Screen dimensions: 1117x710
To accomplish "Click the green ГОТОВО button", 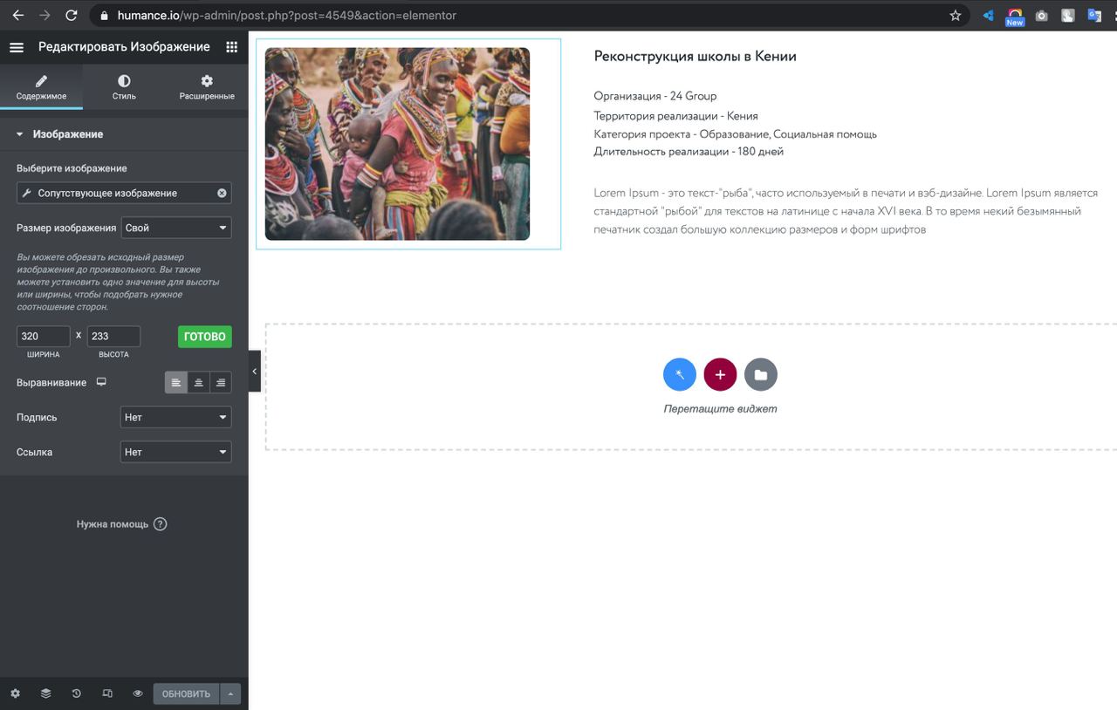I will (205, 337).
